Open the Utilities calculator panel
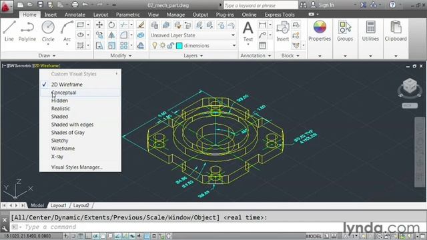Screen dimensions: 427x240 tap(370, 31)
